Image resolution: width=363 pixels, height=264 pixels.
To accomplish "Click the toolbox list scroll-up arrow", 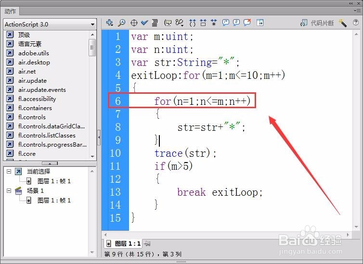I will (92, 35).
